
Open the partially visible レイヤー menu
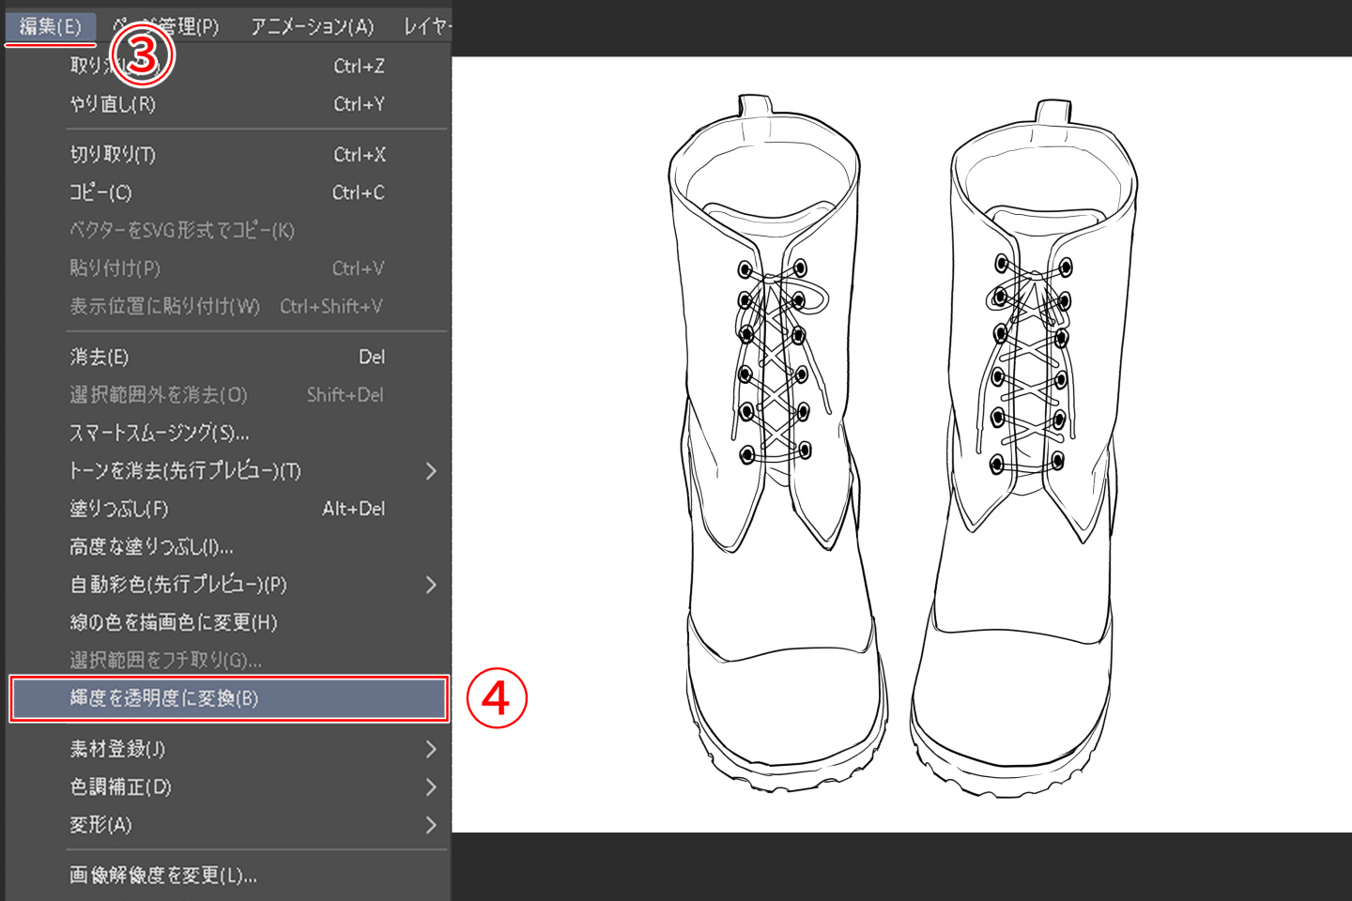coord(427,26)
